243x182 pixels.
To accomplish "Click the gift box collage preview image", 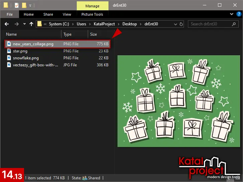I will tap(178, 101).
